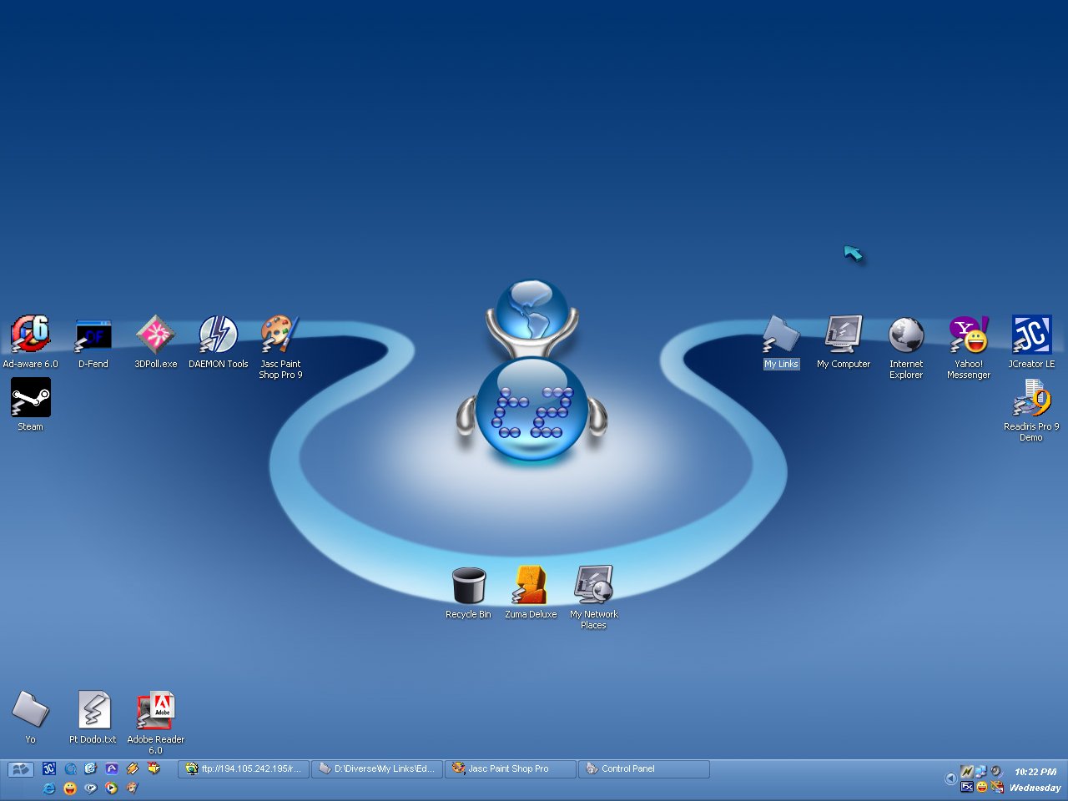The image size is (1068, 801).
Task: Expand hidden system tray icons arrow
Action: click(950, 778)
